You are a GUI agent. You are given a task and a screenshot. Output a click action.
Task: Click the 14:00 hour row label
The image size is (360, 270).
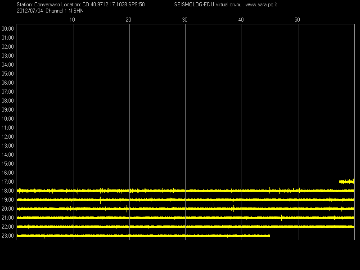point(8,155)
